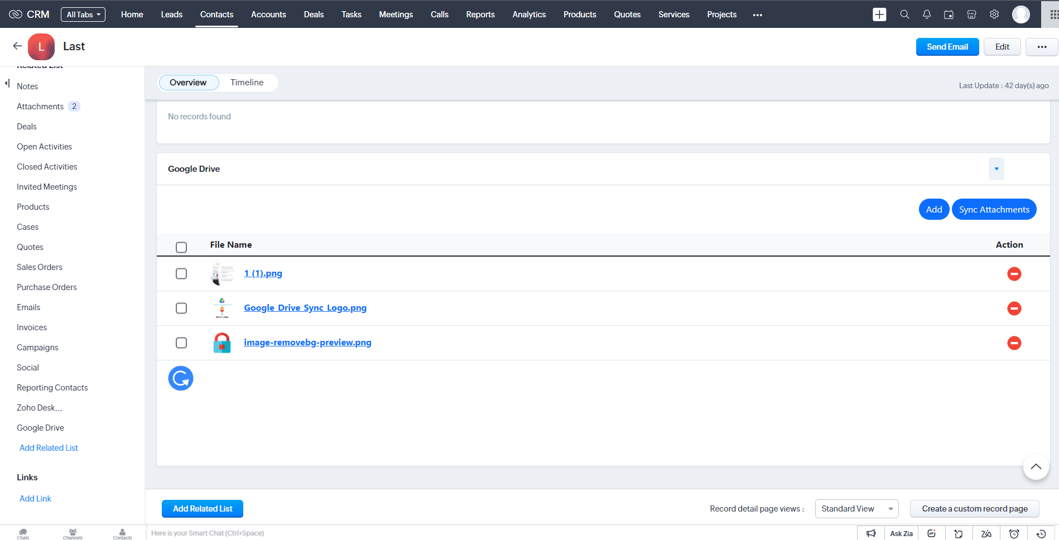The image size is (1059, 540).
Task: Open Ask Zia assistant
Action: click(901, 533)
